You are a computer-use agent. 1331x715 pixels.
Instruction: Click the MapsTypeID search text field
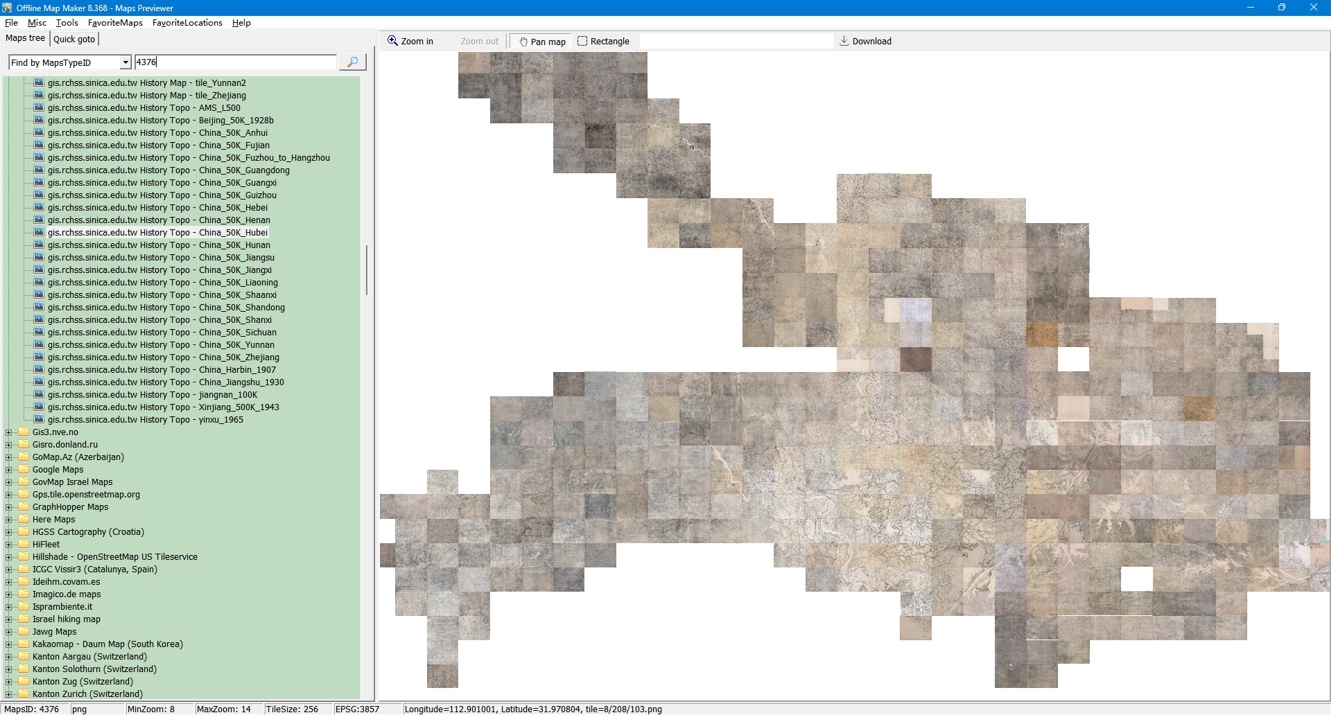click(x=235, y=62)
